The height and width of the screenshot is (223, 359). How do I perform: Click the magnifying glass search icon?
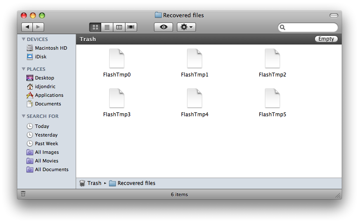[282, 28]
